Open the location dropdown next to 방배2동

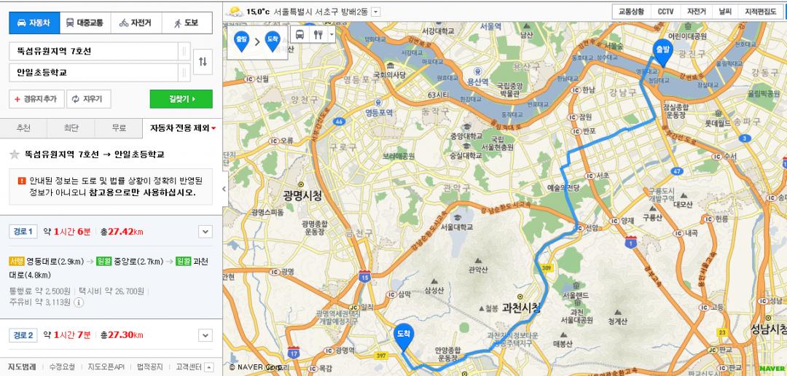pos(376,12)
